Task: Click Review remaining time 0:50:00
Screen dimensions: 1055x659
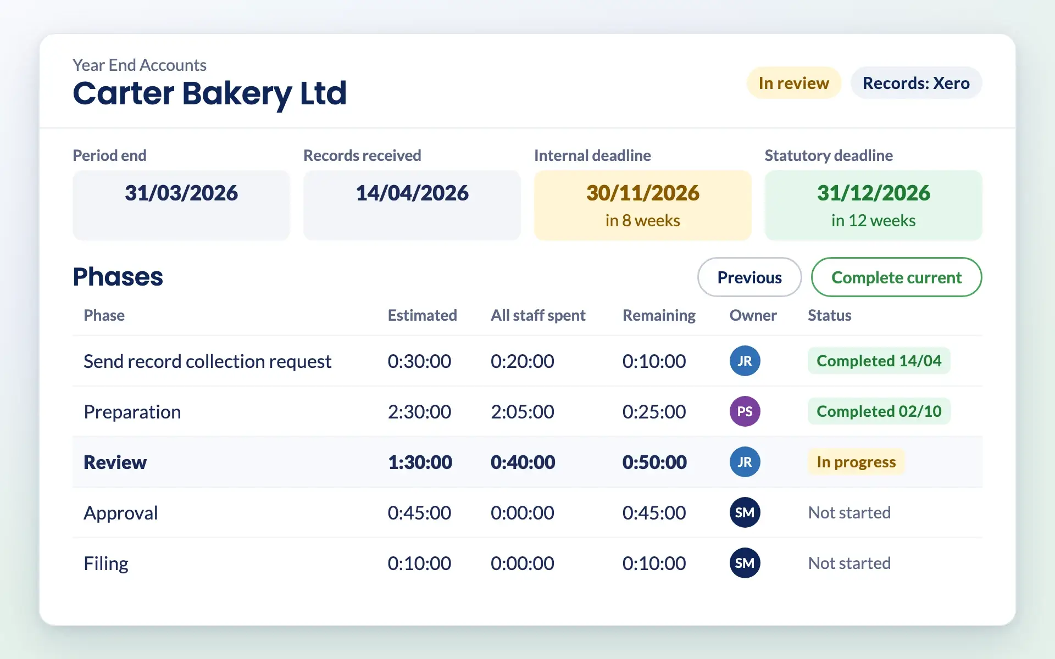Action: pos(654,462)
